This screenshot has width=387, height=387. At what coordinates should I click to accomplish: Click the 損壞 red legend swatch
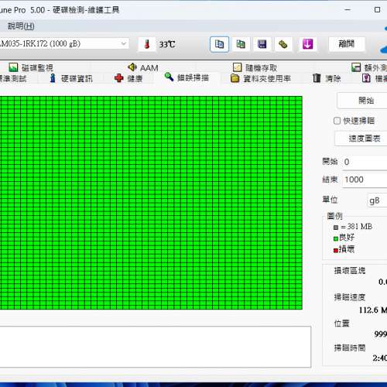(336, 250)
